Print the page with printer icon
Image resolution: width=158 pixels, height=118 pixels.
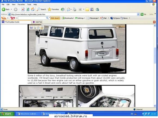[x=75, y=9]
